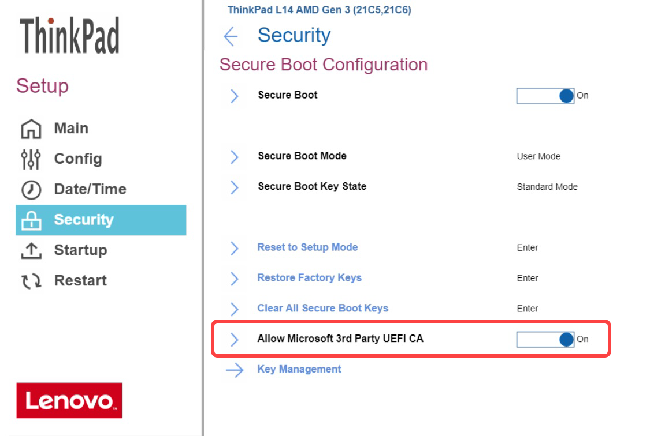This screenshot has width=650, height=436.
Task: Click the Config sliders icon
Action: tap(31, 159)
